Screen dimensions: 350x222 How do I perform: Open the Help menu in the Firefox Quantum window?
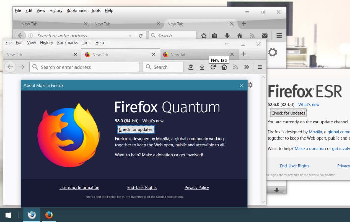coord(100,42)
